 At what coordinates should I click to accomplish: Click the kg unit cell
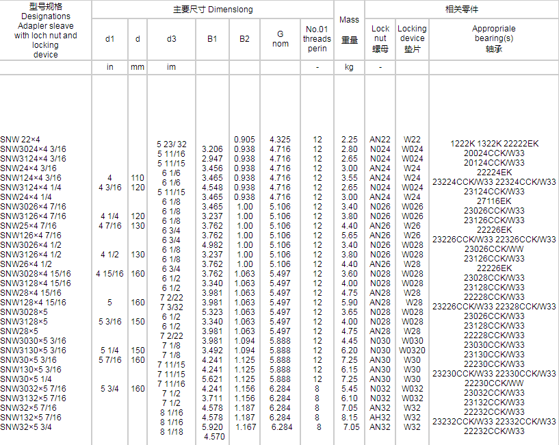[349, 68]
